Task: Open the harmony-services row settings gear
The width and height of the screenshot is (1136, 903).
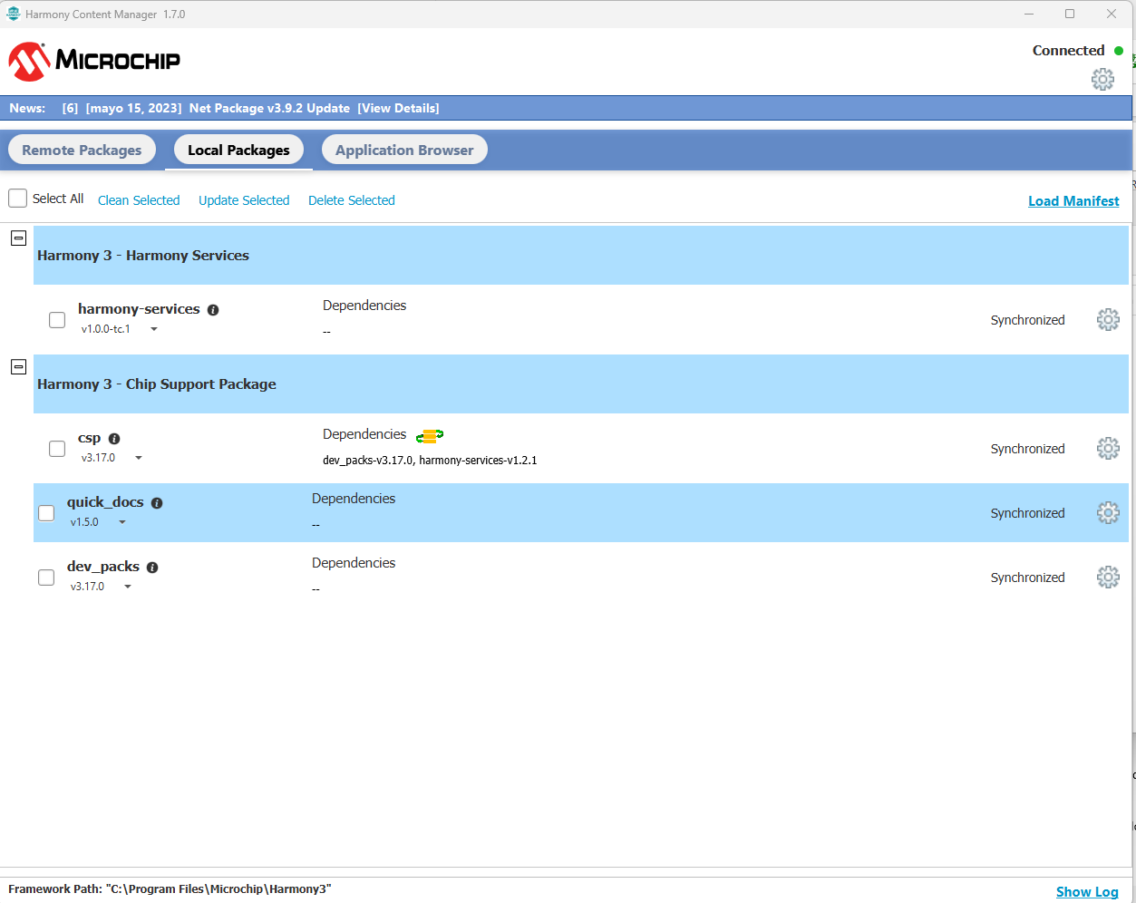Action: click(x=1108, y=319)
